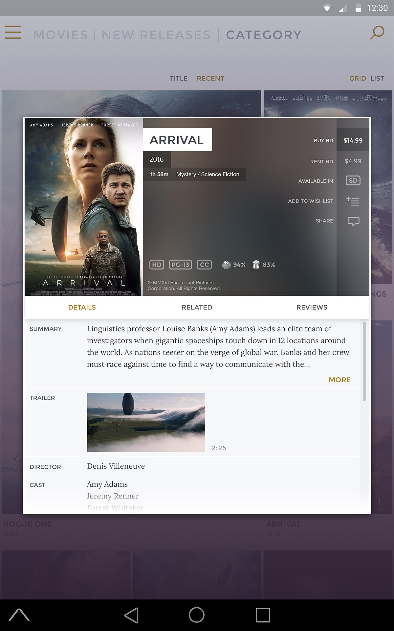Sort movies by Recent
Image resolution: width=394 pixels, height=631 pixels.
click(x=210, y=79)
